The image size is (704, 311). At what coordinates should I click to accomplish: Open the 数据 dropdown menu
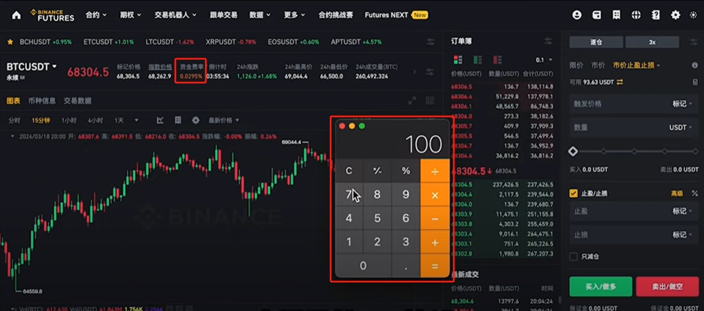click(260, 15)
